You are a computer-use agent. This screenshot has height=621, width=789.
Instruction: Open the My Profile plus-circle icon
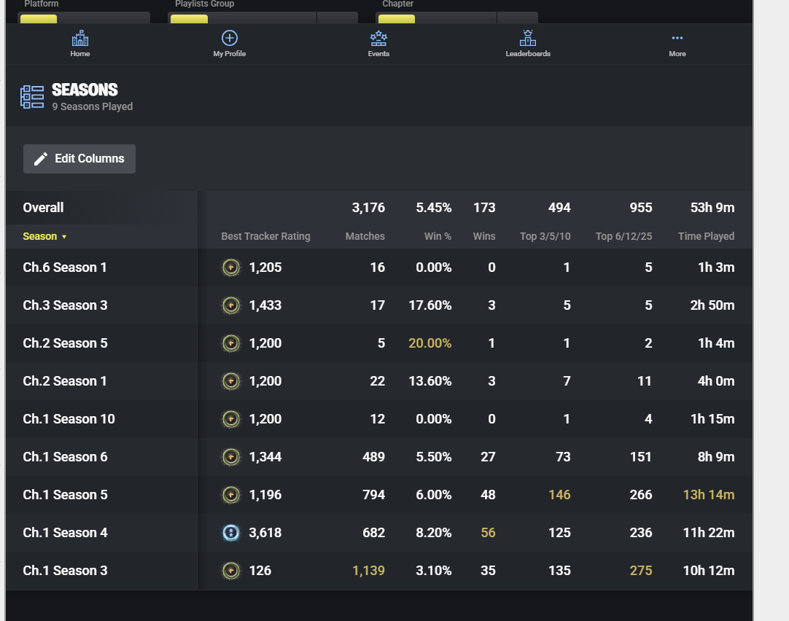[x=230, y=38]
